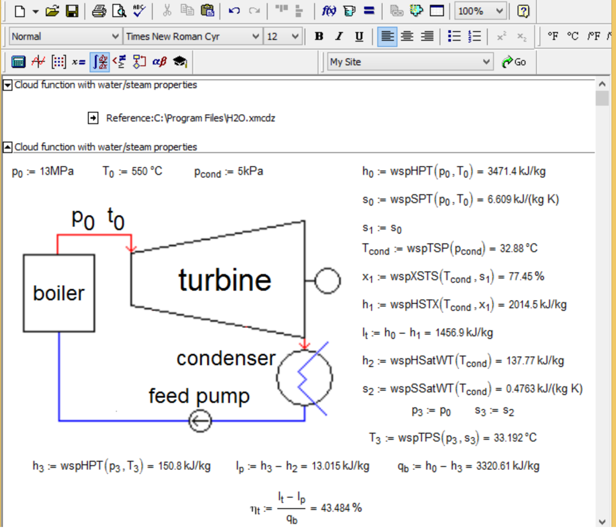Select the pcond := 5kPa definition
Image resolution: width=616 pixels, height=528 pixels.
coord(229,172)
